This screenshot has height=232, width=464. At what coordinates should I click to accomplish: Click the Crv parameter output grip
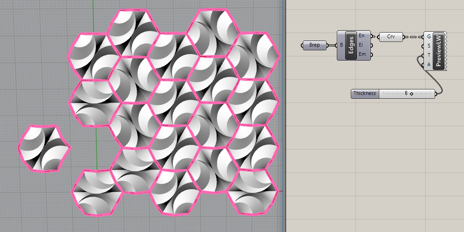click(x=404, y=36)
